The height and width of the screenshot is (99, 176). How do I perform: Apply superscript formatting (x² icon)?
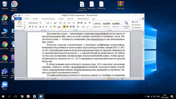coord(46,27)
